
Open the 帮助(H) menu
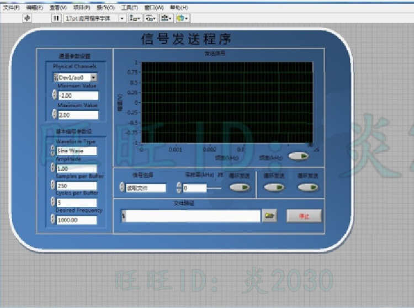coord(179,8)
